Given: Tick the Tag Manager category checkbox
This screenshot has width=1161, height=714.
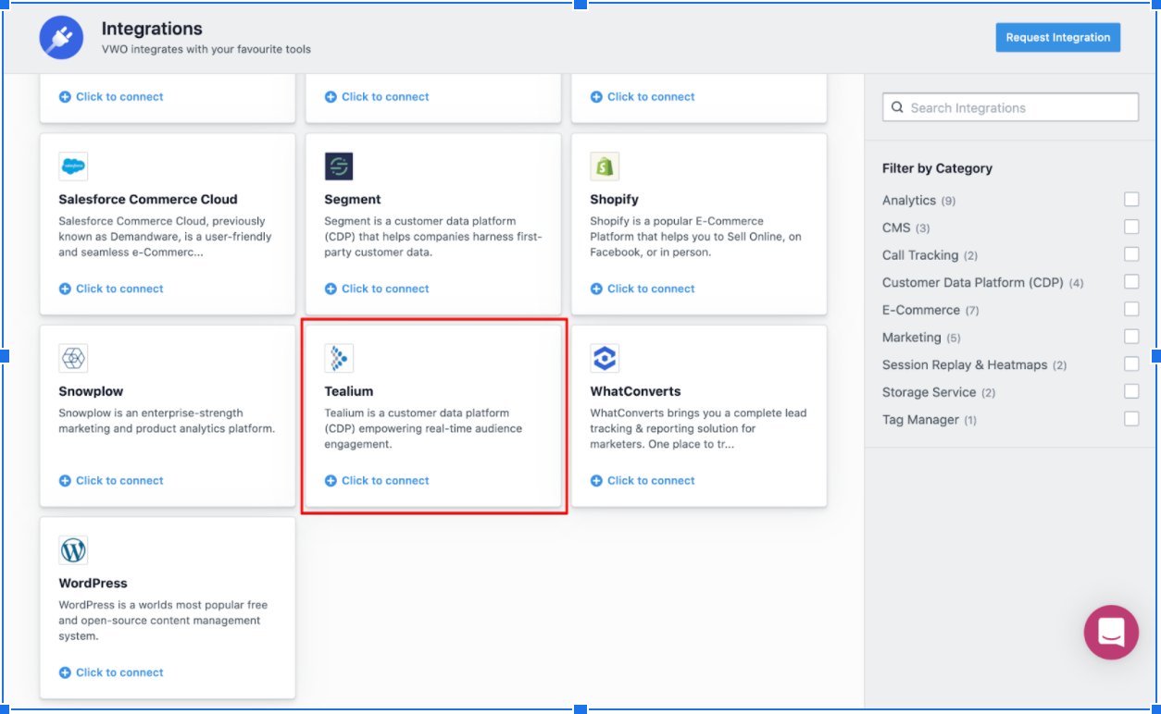Looking at the screenshot, I should 1131,419.
